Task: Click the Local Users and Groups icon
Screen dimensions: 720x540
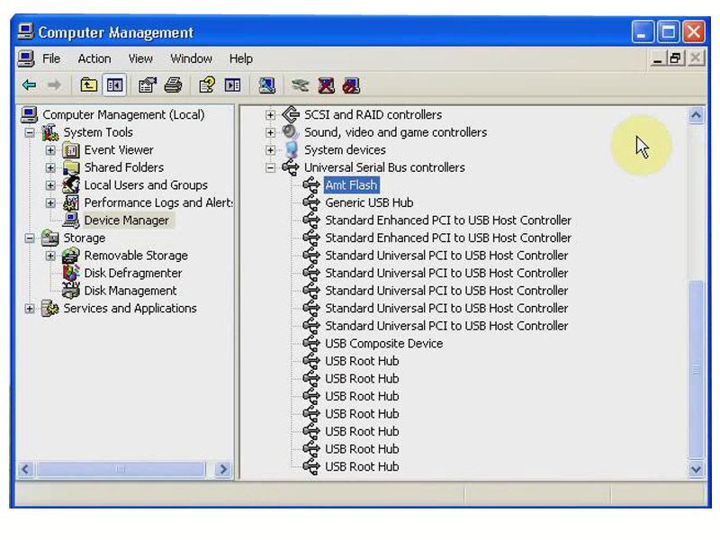Action: pos(71,185)
